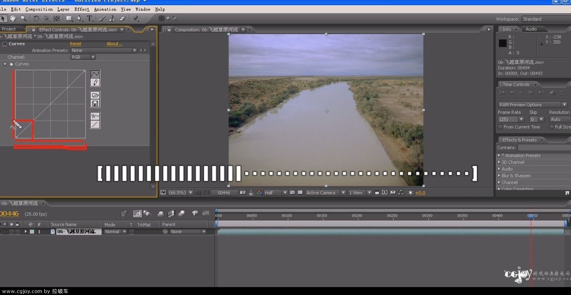Select the Eraser tool

click(x=123, y=18)
